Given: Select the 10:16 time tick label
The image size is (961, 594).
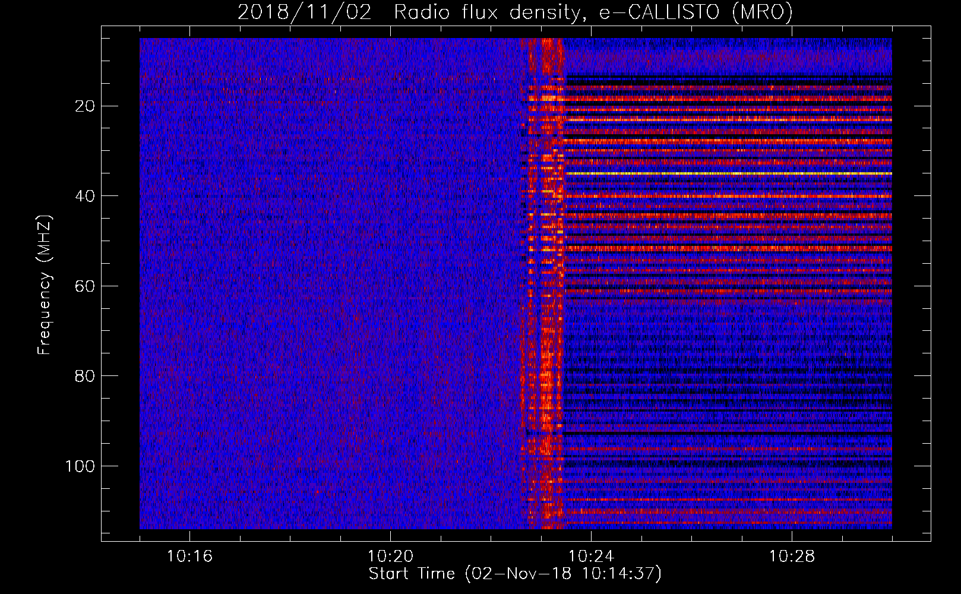Looking at the screenshot, I should [189, 557].
